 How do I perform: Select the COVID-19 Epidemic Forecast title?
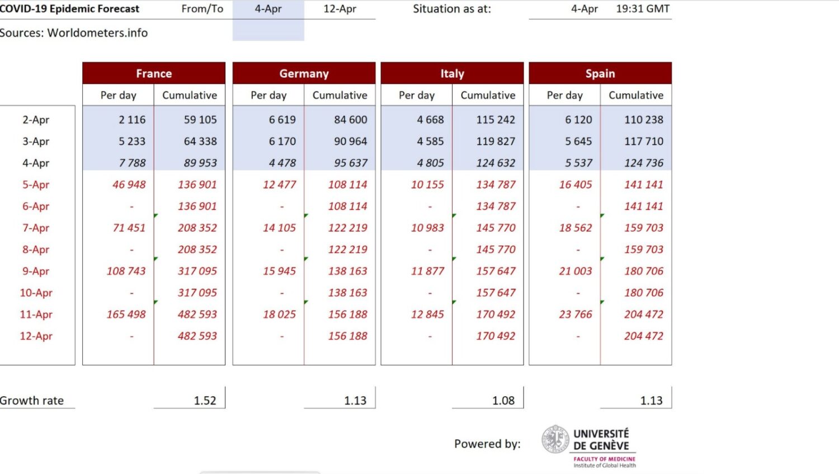pos(69,9)
